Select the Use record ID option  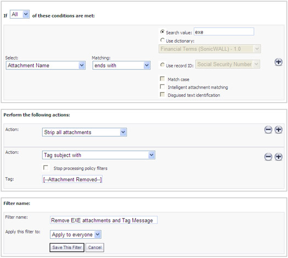(x=162, y=65)
